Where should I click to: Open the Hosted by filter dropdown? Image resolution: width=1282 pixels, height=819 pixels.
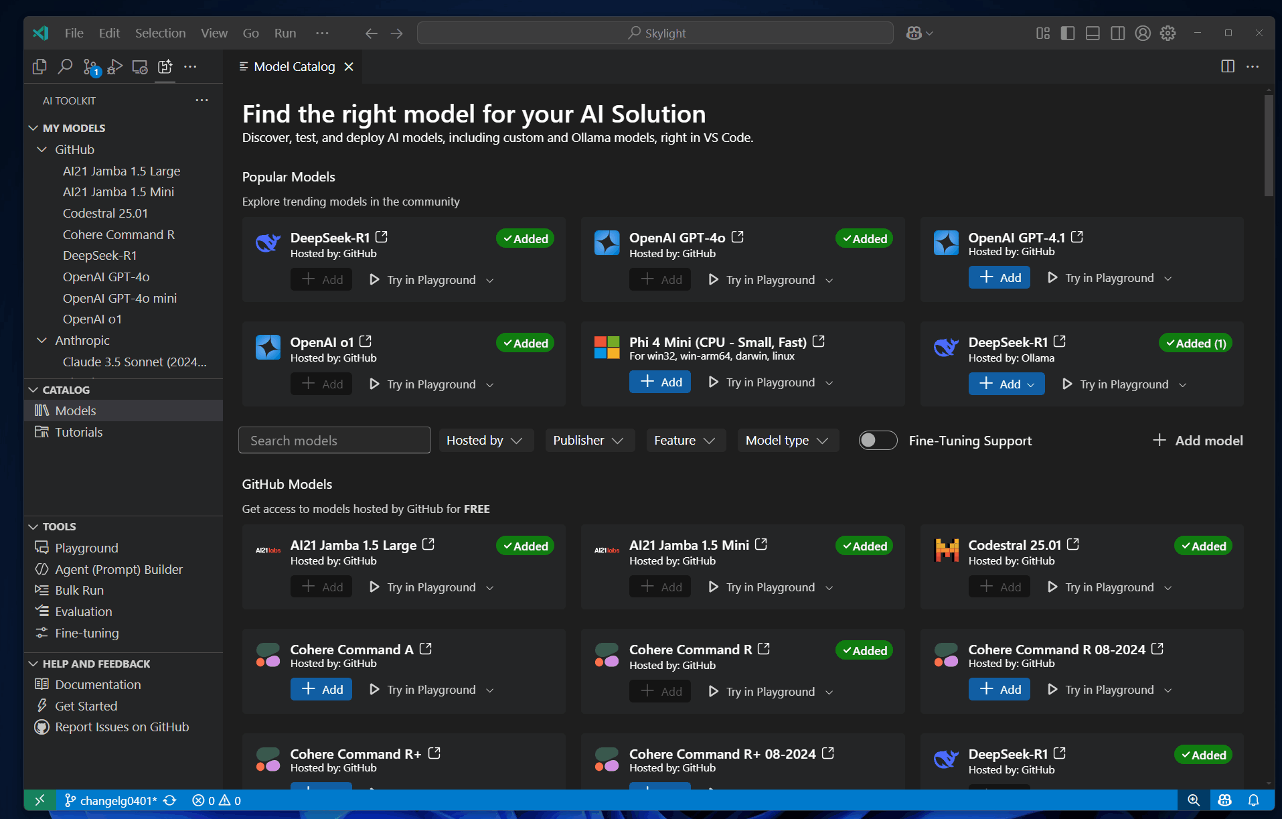pyautogui.click(x=485, y=440)
